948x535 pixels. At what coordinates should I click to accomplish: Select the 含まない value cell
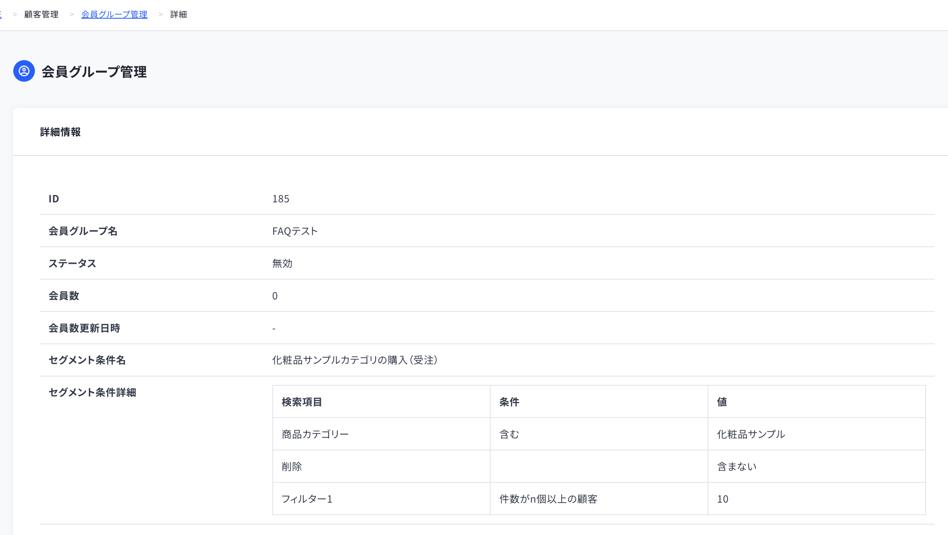coord(817,466)
